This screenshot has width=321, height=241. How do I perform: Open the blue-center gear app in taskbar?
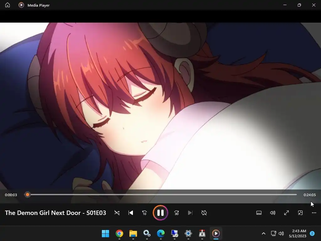tap(188, 233)
